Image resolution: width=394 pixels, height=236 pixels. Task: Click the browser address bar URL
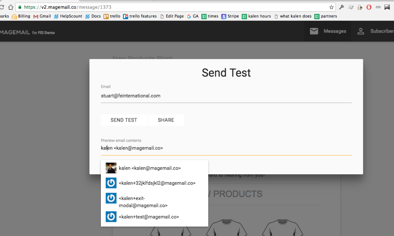tap(118, 7)
